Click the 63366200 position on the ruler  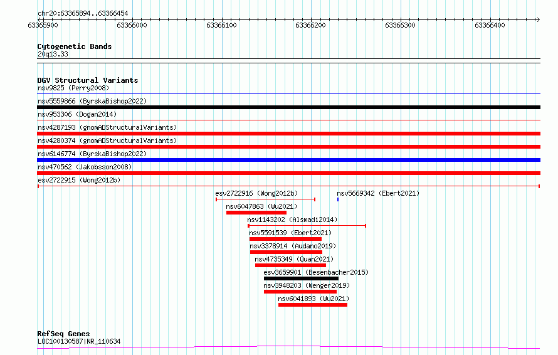[311, 25]
